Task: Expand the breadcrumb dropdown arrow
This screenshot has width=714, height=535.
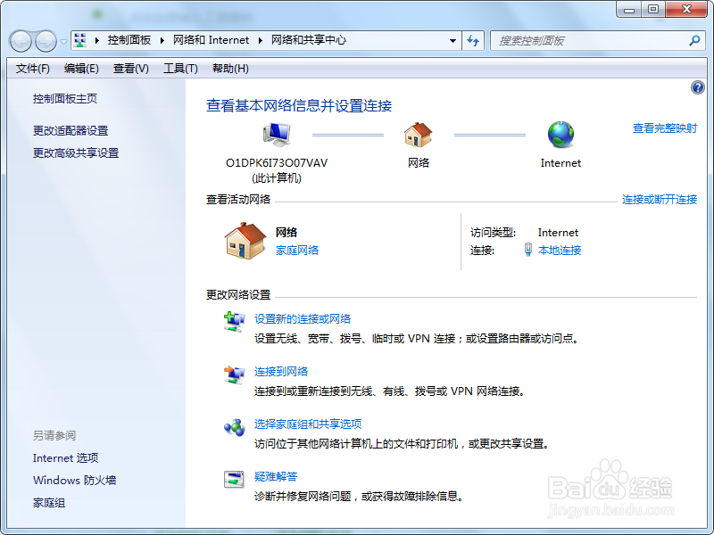Action: (x=452, y=40)
